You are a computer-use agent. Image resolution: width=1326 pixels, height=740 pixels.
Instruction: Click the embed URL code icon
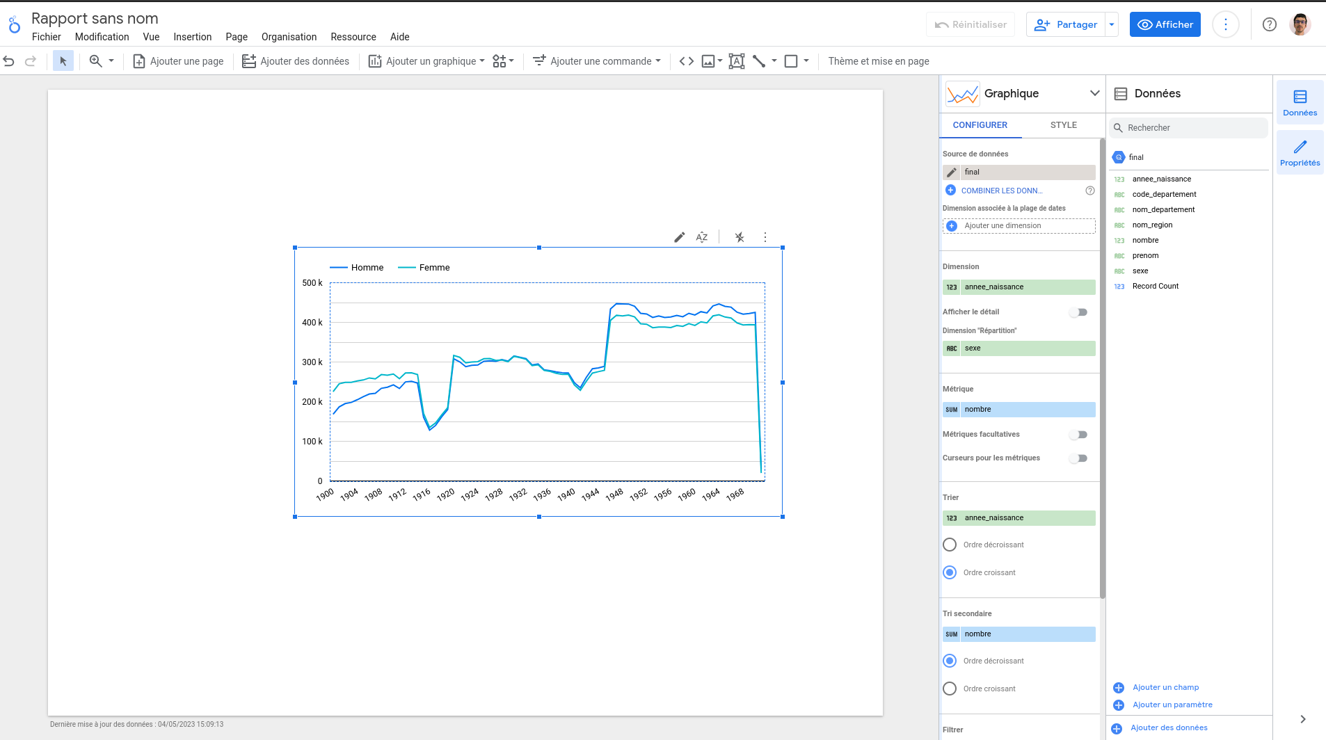point(686,61)
